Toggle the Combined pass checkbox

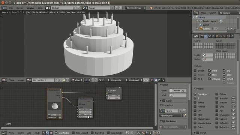coord(195,94)
